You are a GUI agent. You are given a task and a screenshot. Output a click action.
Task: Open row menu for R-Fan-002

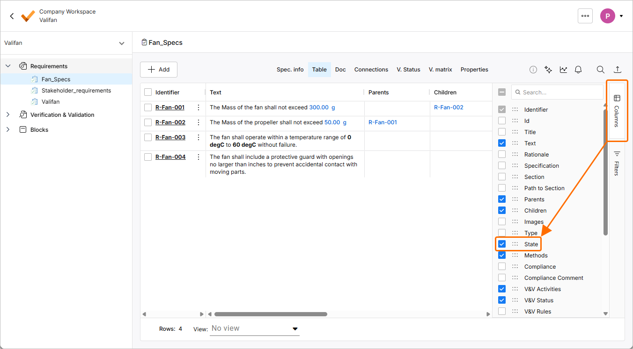[199, 122]
